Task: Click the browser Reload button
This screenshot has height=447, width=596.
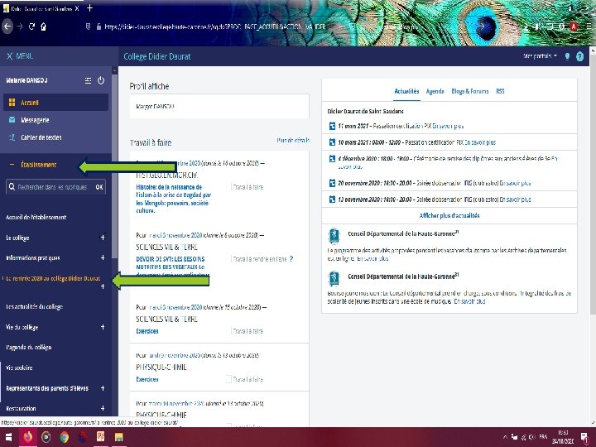Action: (x=31, y=26)
